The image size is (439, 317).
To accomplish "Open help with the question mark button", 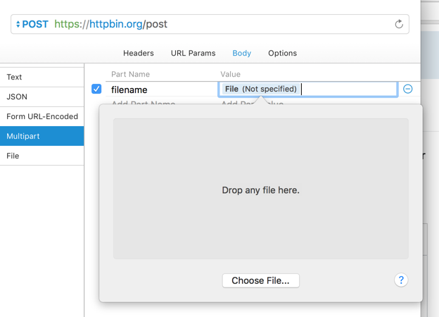I will coord(401,280).
